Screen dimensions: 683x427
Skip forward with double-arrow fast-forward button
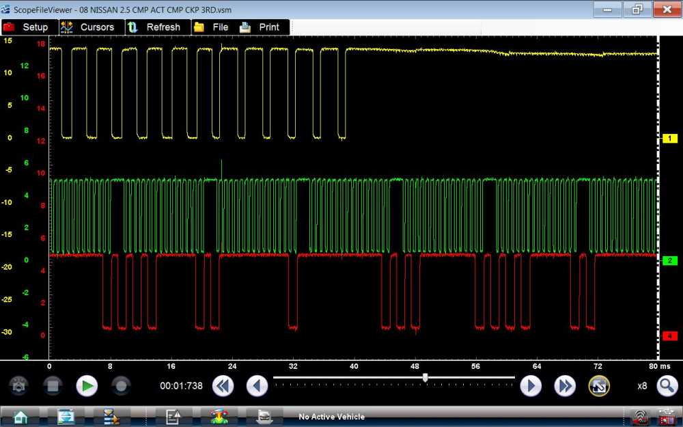(x=565, y=386)
